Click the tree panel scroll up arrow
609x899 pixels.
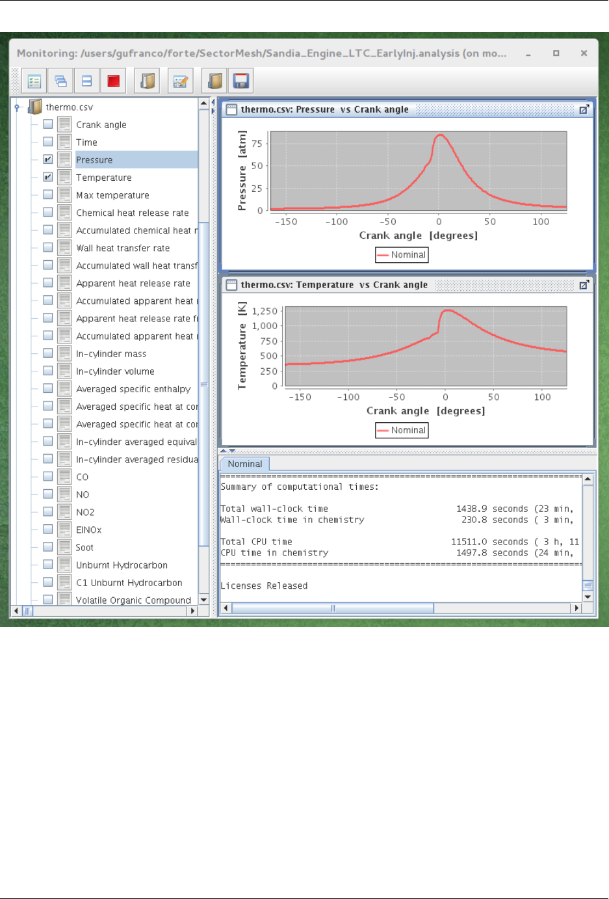(x=203, y=103)
